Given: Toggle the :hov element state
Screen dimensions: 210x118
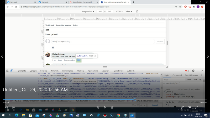Looking at the screenshot, I should [189, 80].
